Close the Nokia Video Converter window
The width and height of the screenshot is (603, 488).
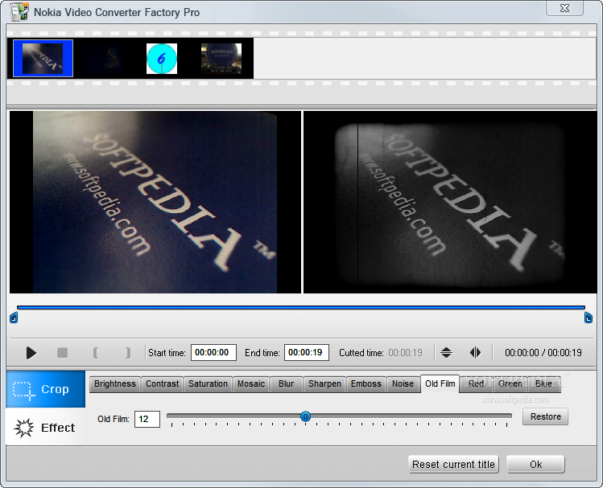[564, 8]
